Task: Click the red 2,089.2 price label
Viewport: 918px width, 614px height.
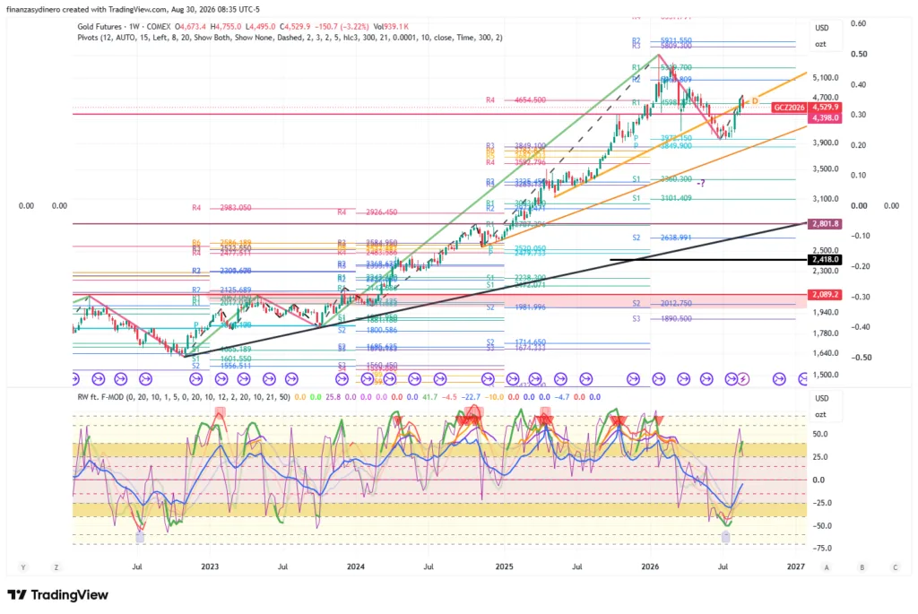Action: pos(825,295)
